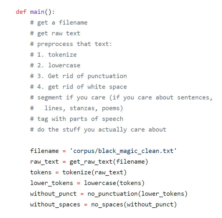Click the main function name

point(37,12)
